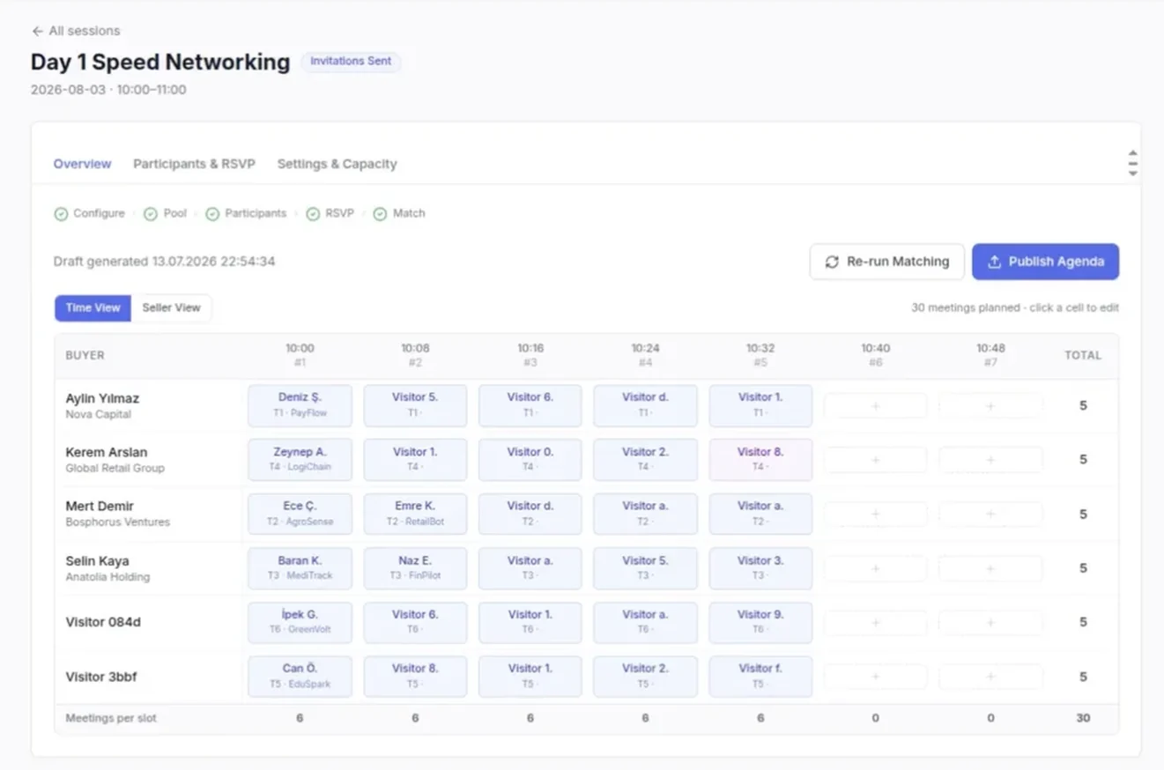
Task: Open the Ece Ç. AgroSense meeting cell
Action: (x=300, y=514)
